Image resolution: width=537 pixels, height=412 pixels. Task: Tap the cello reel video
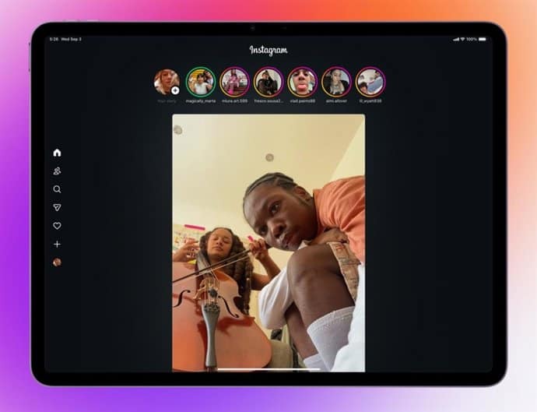tap(268, 241)
